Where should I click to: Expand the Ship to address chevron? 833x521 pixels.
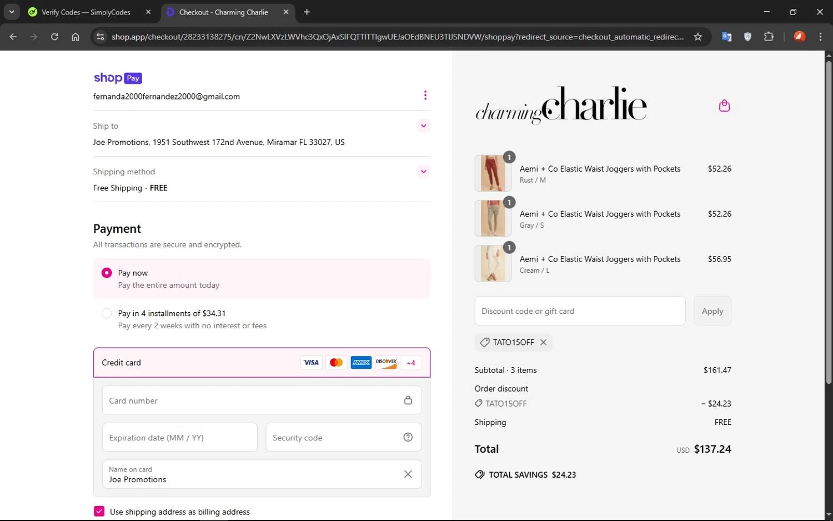tap(424, 126)
